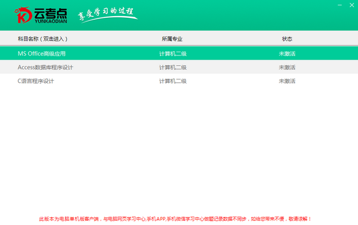Click 未激活 status of Access row
This screenshot has width=358, height=225.
click(x=287, y=67)
